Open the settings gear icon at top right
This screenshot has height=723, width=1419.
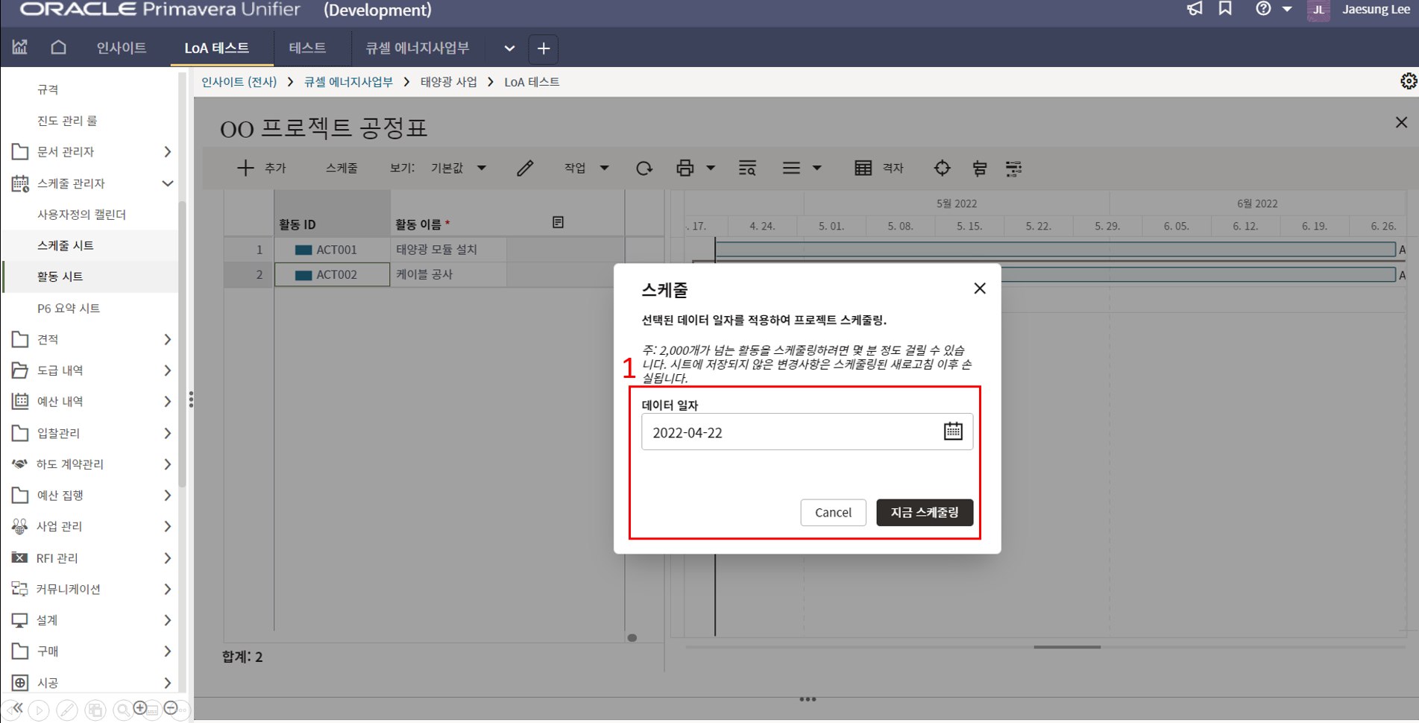(1408, 81)
